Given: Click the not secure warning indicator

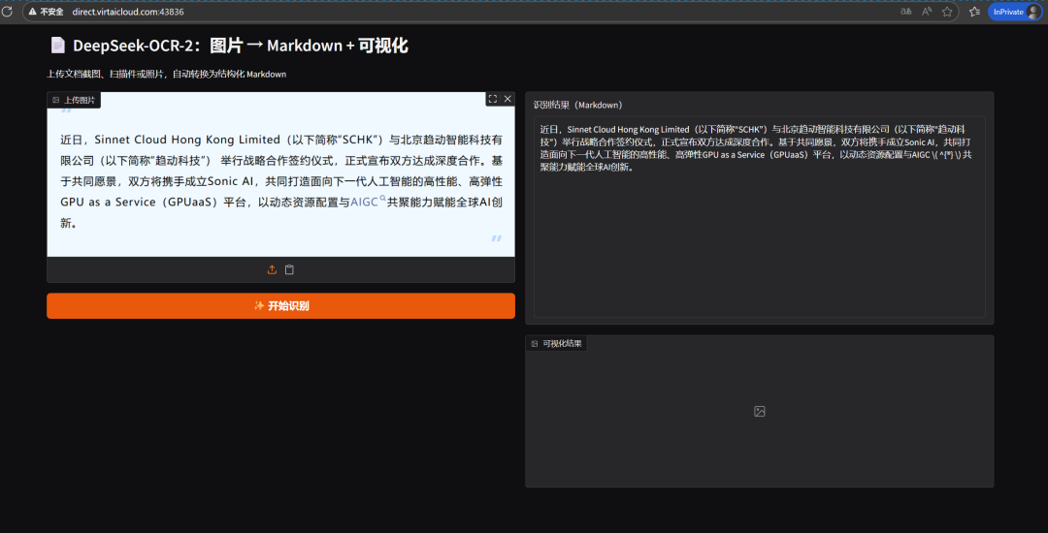Looking at the screenshot, I should coord(47,12).
